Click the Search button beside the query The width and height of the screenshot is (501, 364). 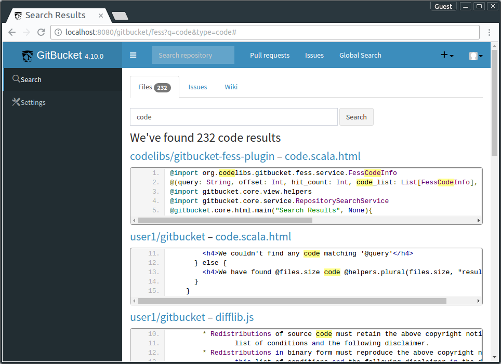[x=356, y=117]
